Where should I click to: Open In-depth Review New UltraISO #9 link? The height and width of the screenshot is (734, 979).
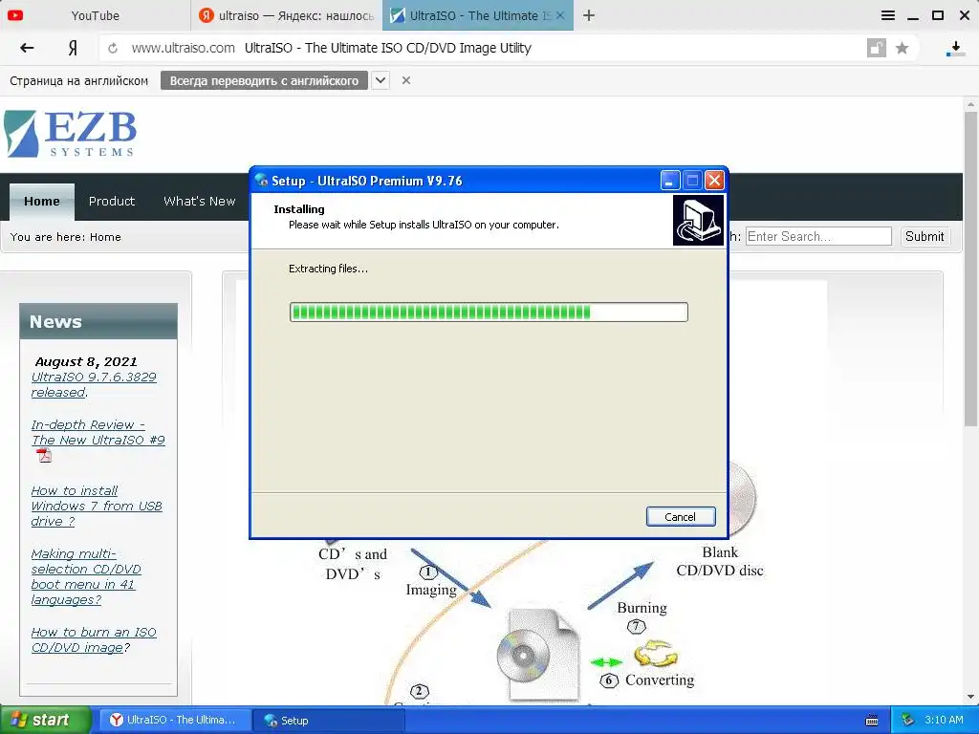click(98, 433)
